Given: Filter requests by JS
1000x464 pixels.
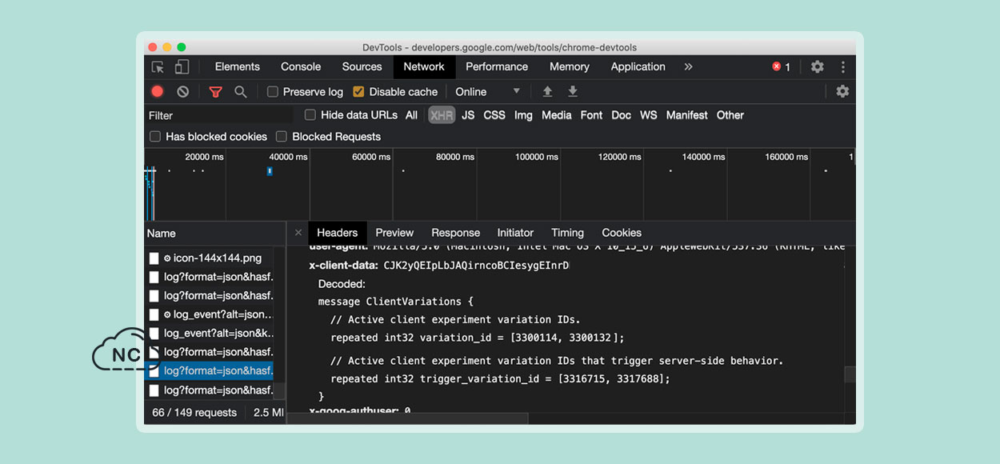Looking at the screenshot, I should (x=468, y=115).
